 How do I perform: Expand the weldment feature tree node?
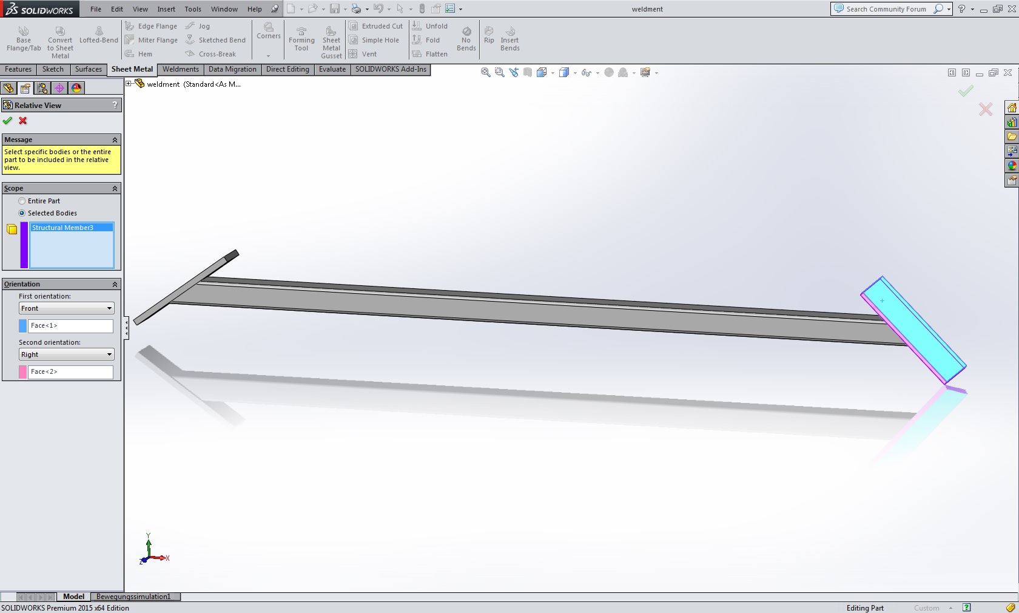point(129,84)
